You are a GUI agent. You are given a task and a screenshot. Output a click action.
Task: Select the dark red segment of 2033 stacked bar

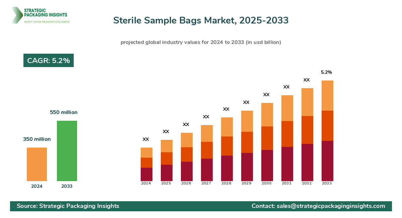(x=327, y=161)
